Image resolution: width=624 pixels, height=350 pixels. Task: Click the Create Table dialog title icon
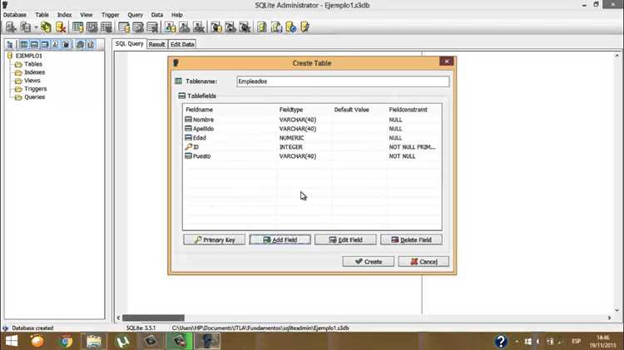click(176, 63)
